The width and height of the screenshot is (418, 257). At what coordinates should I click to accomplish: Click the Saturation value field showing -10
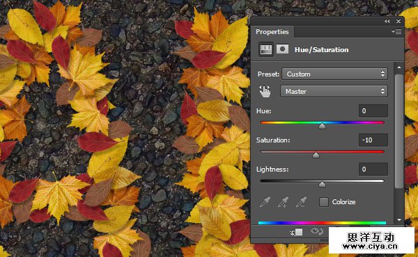point(373,140)
